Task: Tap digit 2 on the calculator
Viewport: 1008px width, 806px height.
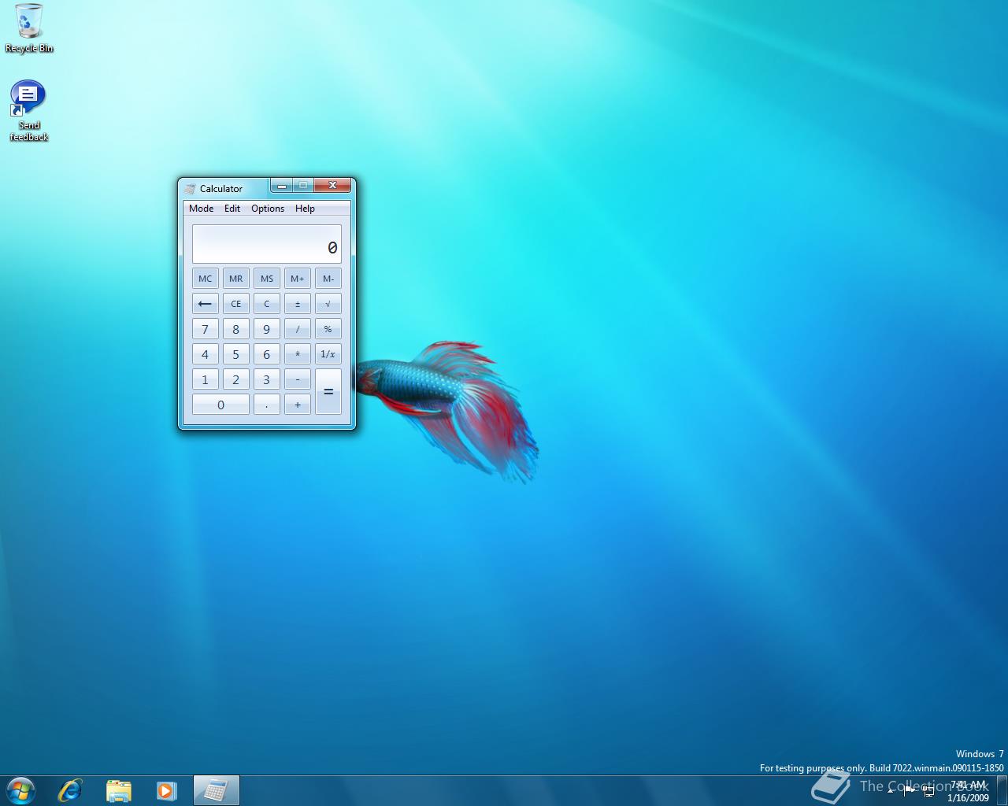Action: click(236, 379)
